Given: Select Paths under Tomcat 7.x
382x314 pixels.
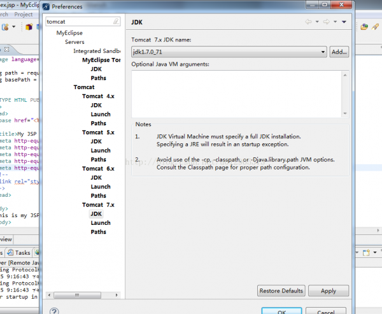Looking at the screenshot, I should coord(99,232).
